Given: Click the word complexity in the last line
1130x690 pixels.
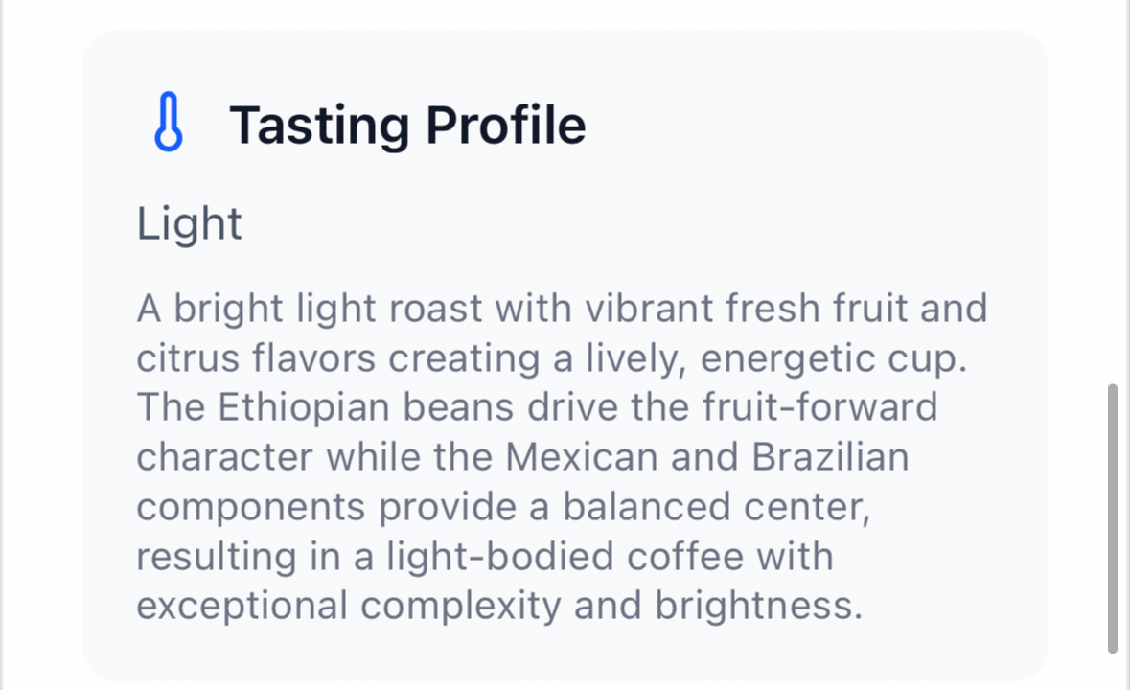Looking at the screenshot, I should click(x=460, y=607).
